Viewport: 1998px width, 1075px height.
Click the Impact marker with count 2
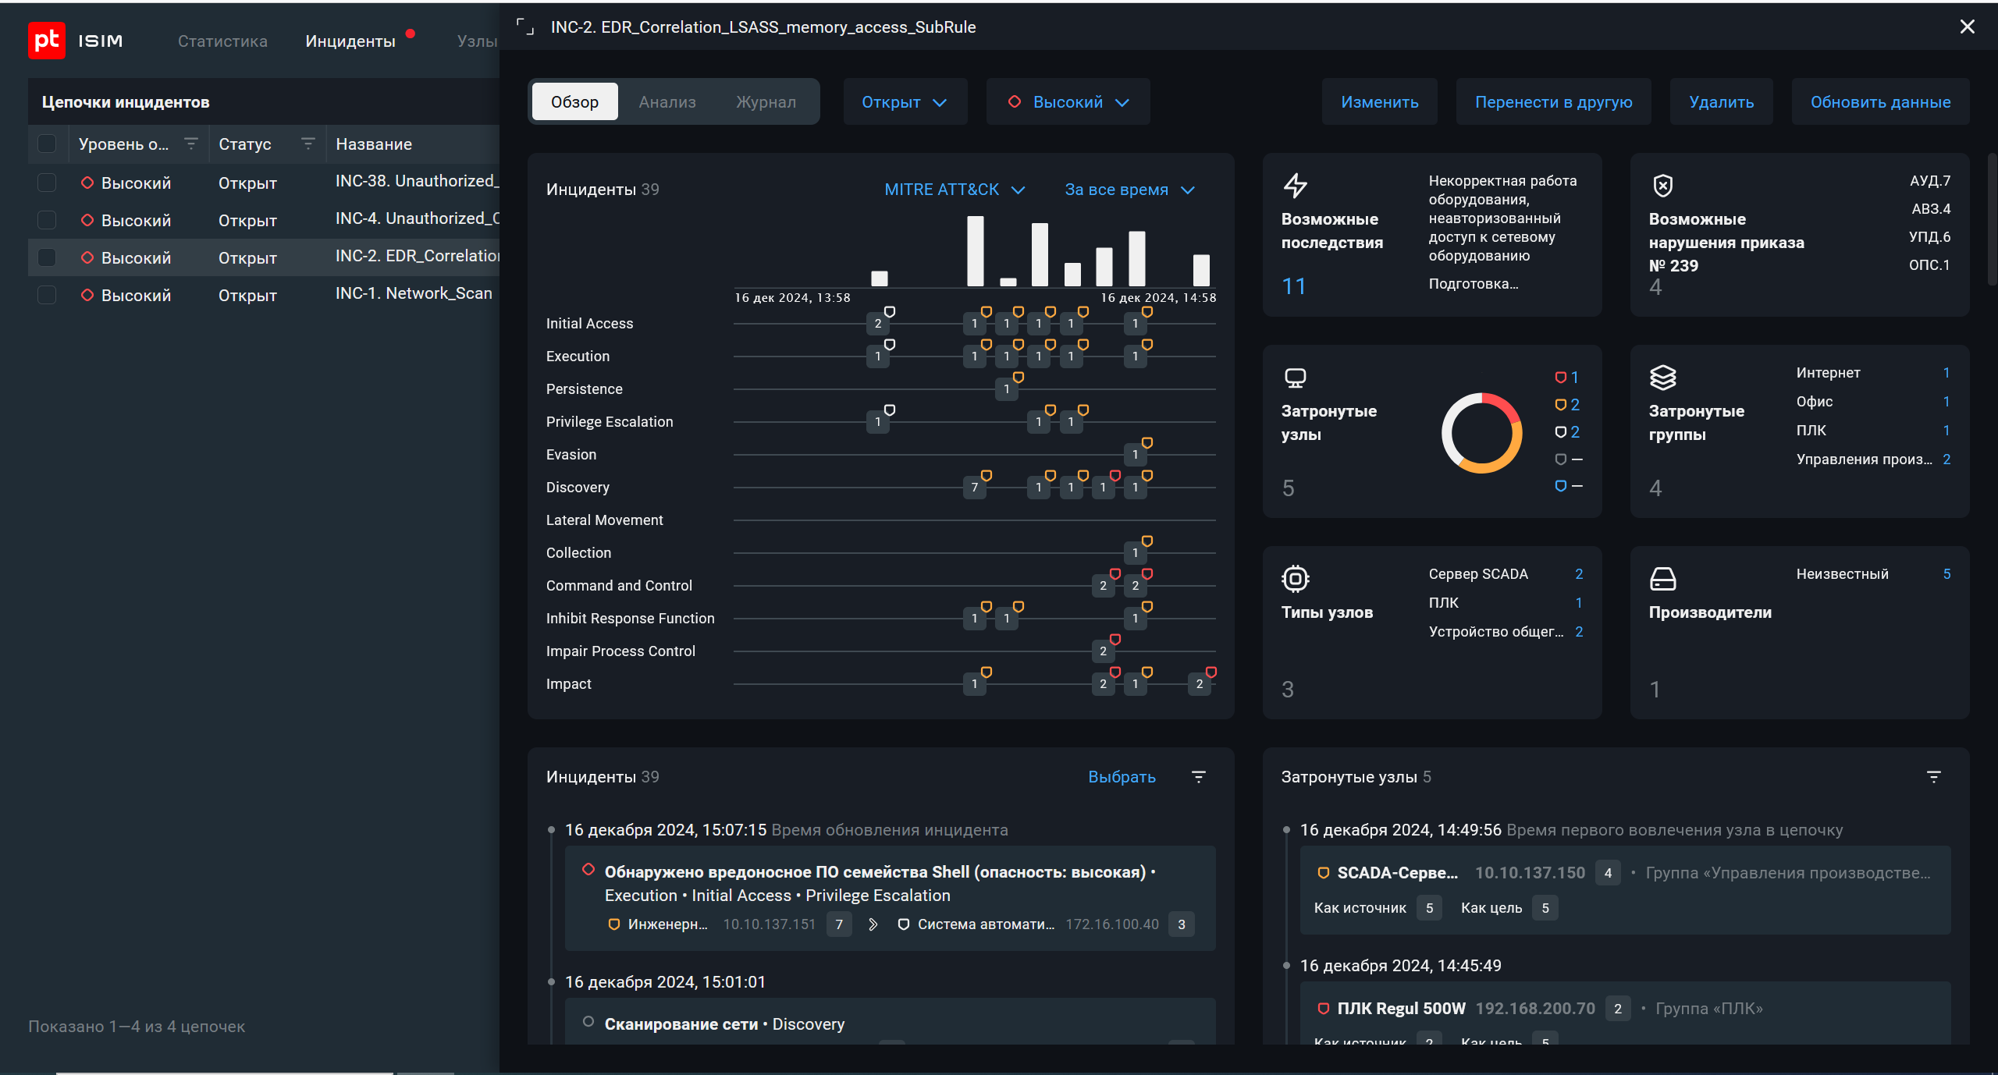coord(1199,684)
